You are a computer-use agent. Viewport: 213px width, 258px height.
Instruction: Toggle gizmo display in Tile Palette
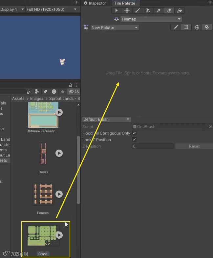pos(197,27)
